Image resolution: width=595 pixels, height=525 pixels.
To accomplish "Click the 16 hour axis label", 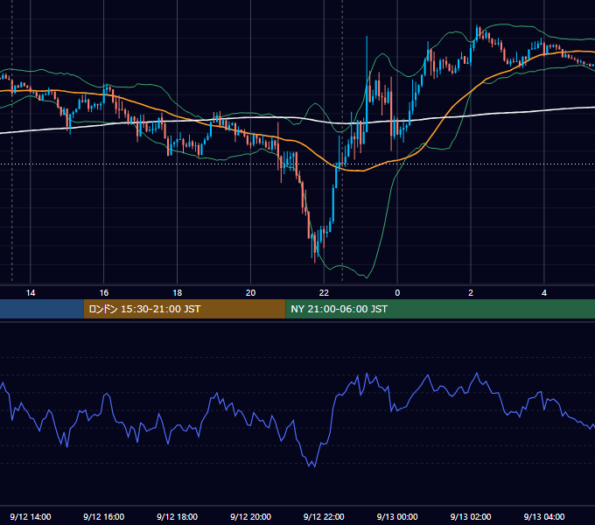I will [103, 293].
